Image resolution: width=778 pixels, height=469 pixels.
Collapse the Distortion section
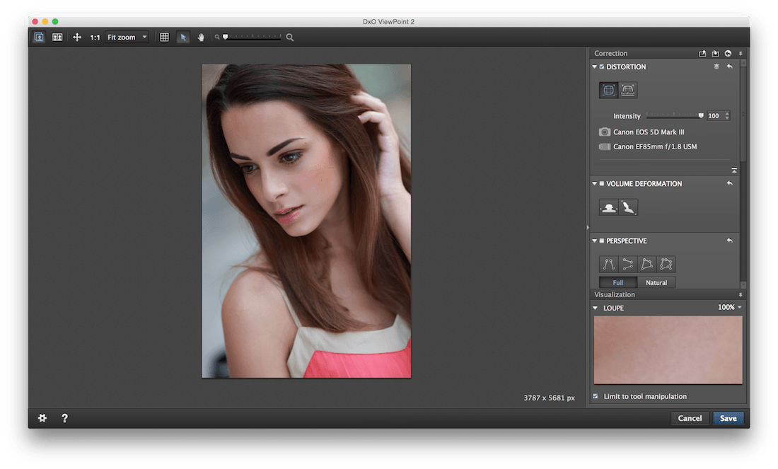[594, 66]
